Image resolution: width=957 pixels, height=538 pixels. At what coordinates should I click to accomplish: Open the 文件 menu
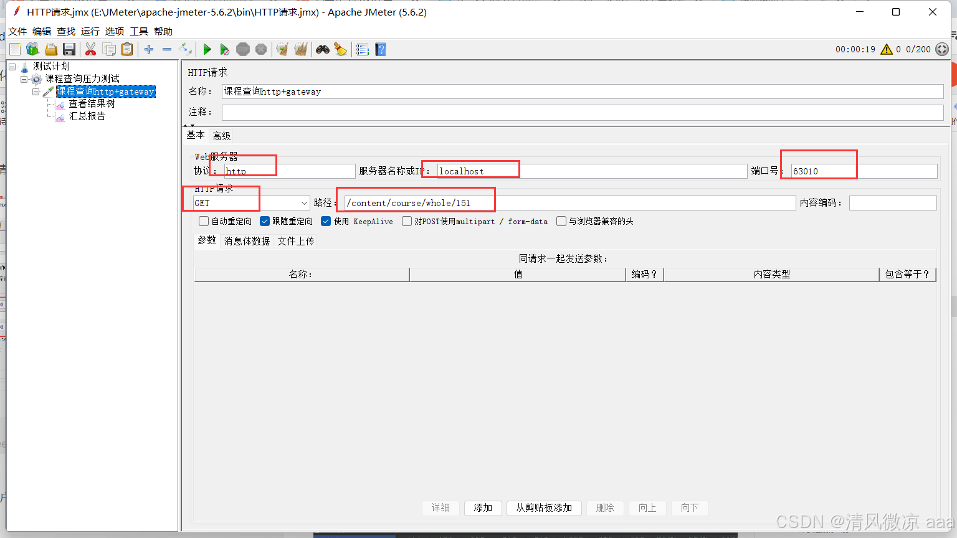[x=17, y=31]
